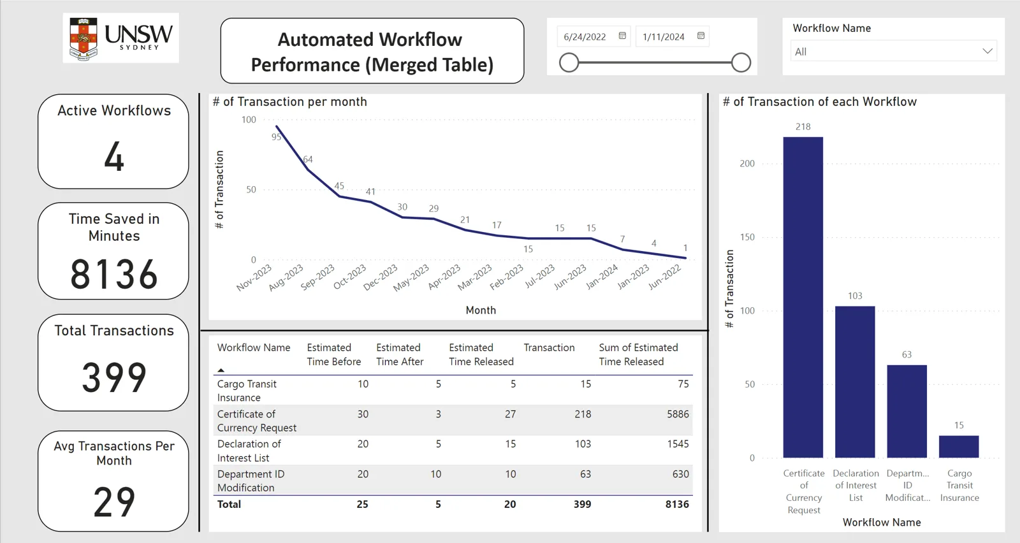
Task: Click the Certificate of Currency Request bar
Action: pyautogui.click(x=803, y=297)
